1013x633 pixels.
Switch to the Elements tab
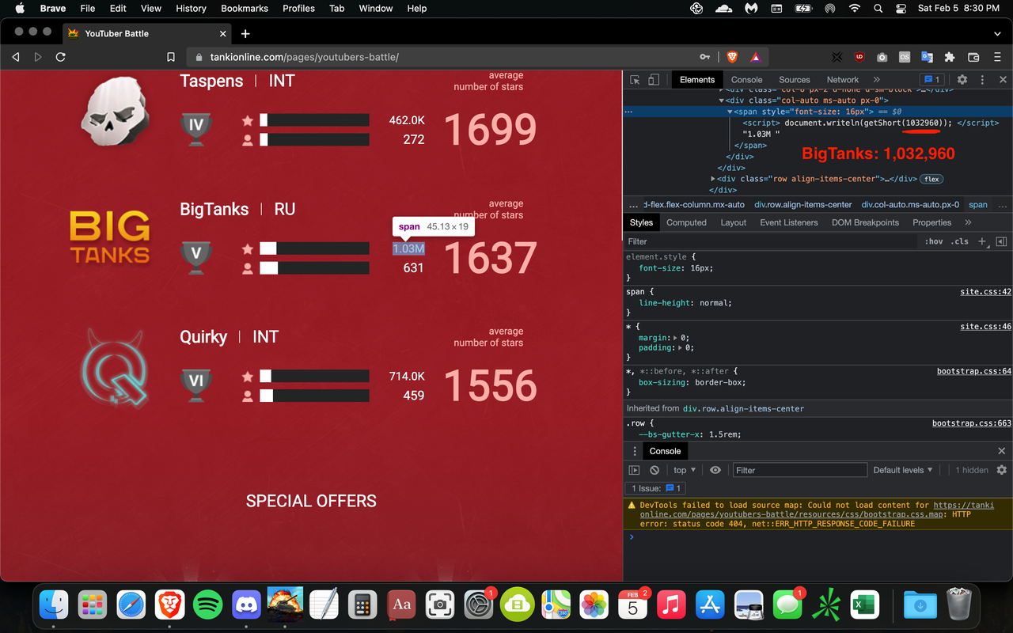tap(697, 80)
